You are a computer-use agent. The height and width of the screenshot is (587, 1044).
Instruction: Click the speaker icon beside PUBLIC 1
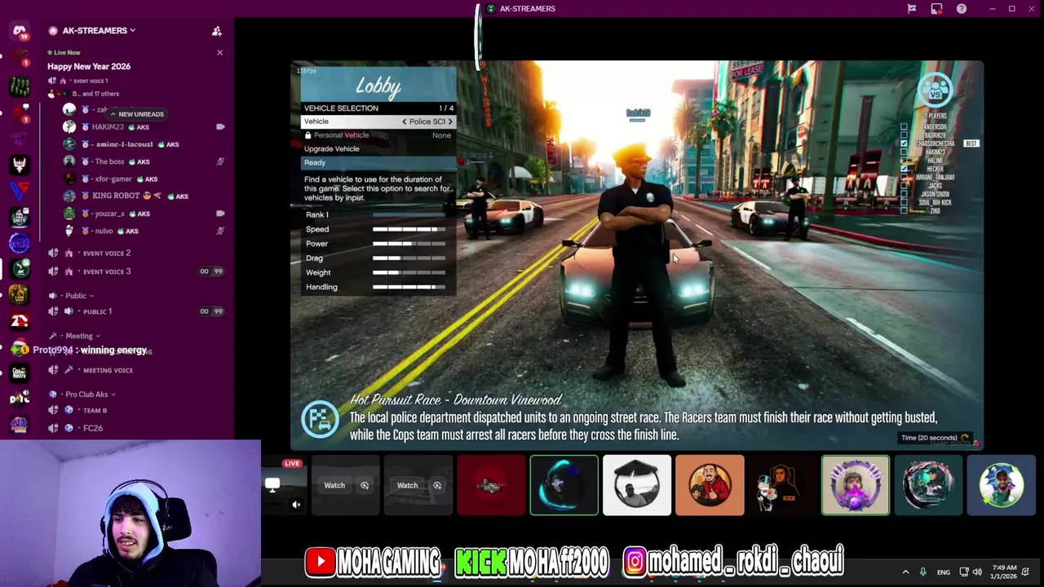coord(53,311)
